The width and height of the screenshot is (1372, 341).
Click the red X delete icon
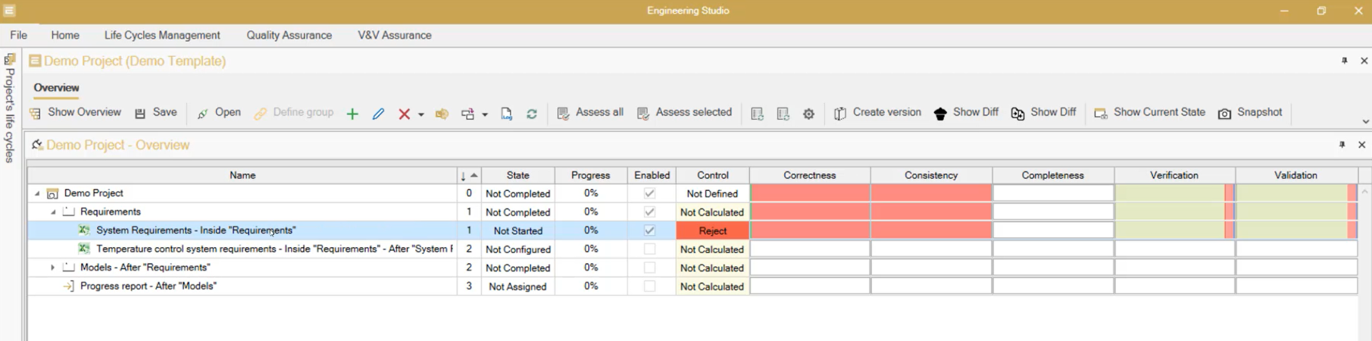(x=405, y=114)
